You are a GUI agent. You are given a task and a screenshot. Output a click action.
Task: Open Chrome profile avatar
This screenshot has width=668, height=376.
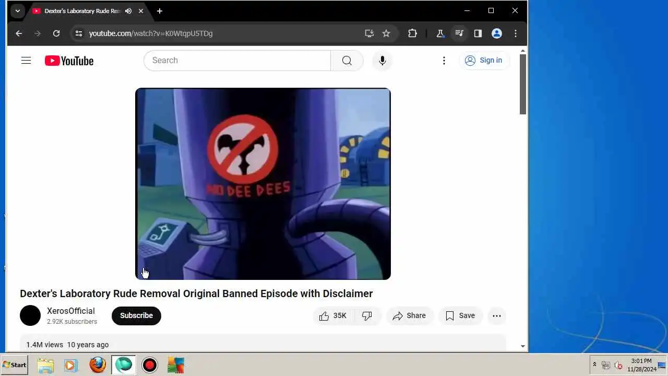(497, 33)
